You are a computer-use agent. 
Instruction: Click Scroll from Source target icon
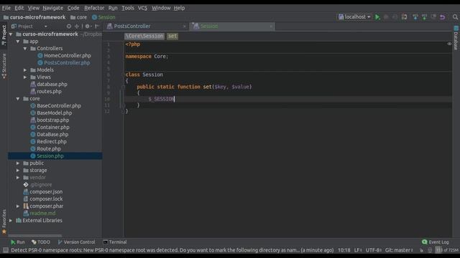pos(69,26)
